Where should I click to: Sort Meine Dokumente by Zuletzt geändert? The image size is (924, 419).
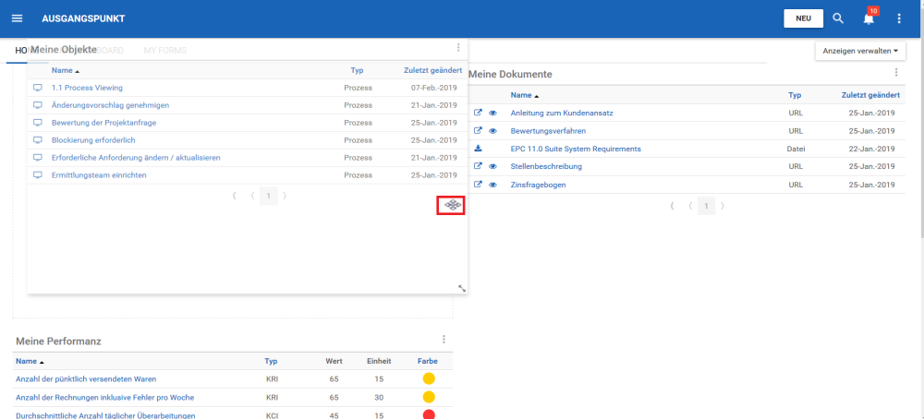click(x=870, y=95)
